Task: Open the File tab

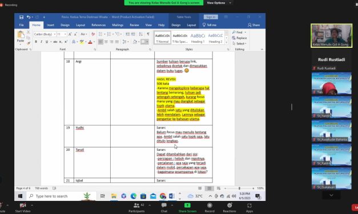Action: [x=22, y=25]
